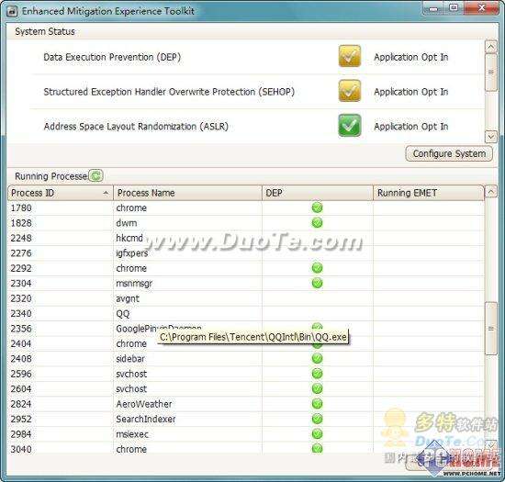505x482 pixels.
Task: Select the QQ process row
Action: 246,313
